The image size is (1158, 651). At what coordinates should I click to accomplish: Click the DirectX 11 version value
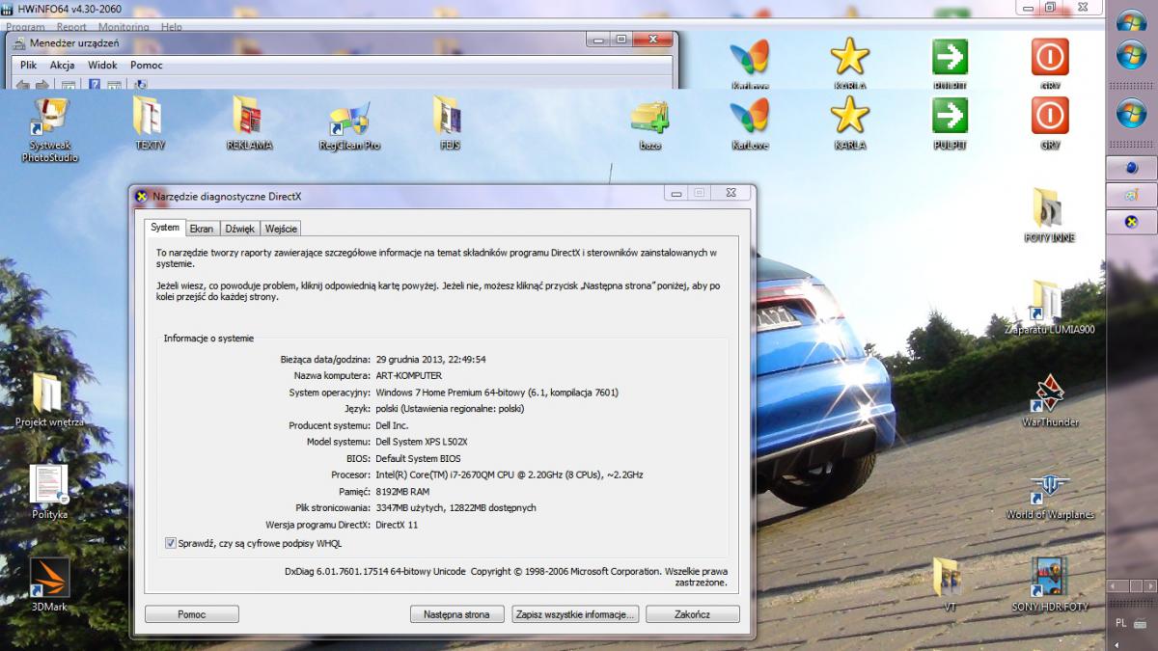click(397, 525)
